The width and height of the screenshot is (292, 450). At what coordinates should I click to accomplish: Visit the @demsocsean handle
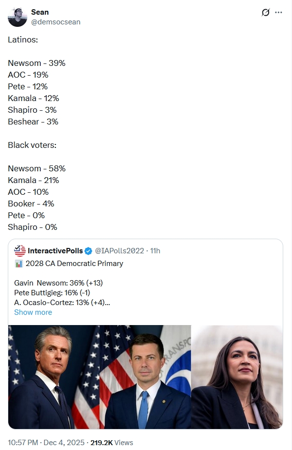55,22
